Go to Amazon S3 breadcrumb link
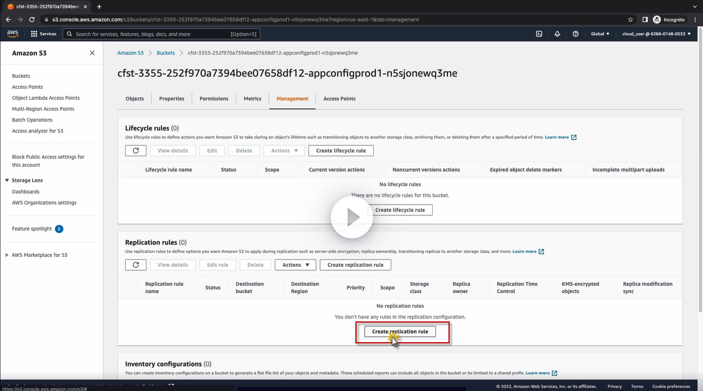This screenshot has height=391, width=703. (x=131, y=53)
